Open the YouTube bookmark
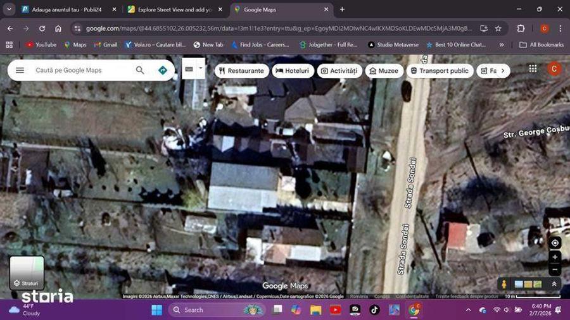 [41, 45]
